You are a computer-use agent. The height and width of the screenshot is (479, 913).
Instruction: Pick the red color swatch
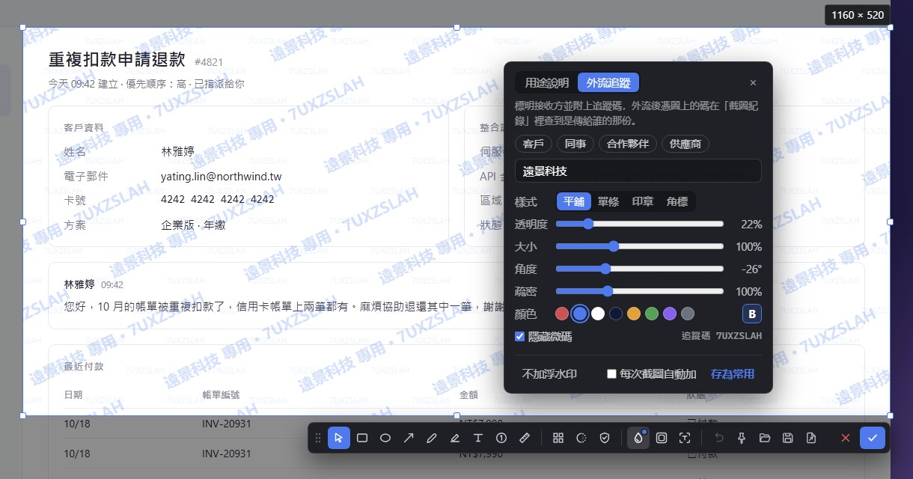(562, 314)
